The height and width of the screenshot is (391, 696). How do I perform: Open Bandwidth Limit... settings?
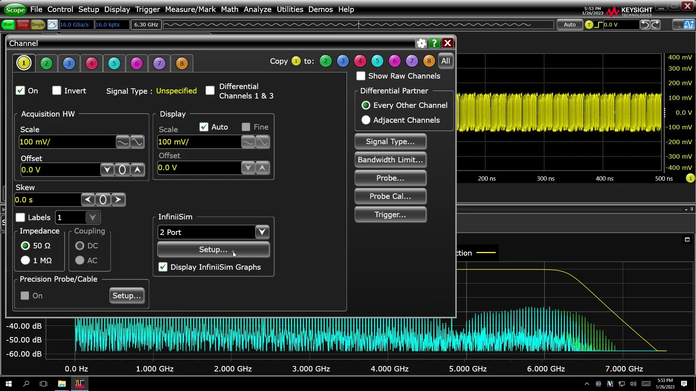coord(390,160)
